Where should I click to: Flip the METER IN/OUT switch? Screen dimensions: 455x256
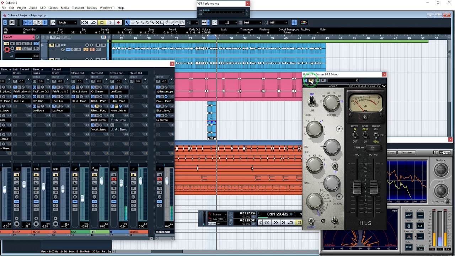[355, 135]
